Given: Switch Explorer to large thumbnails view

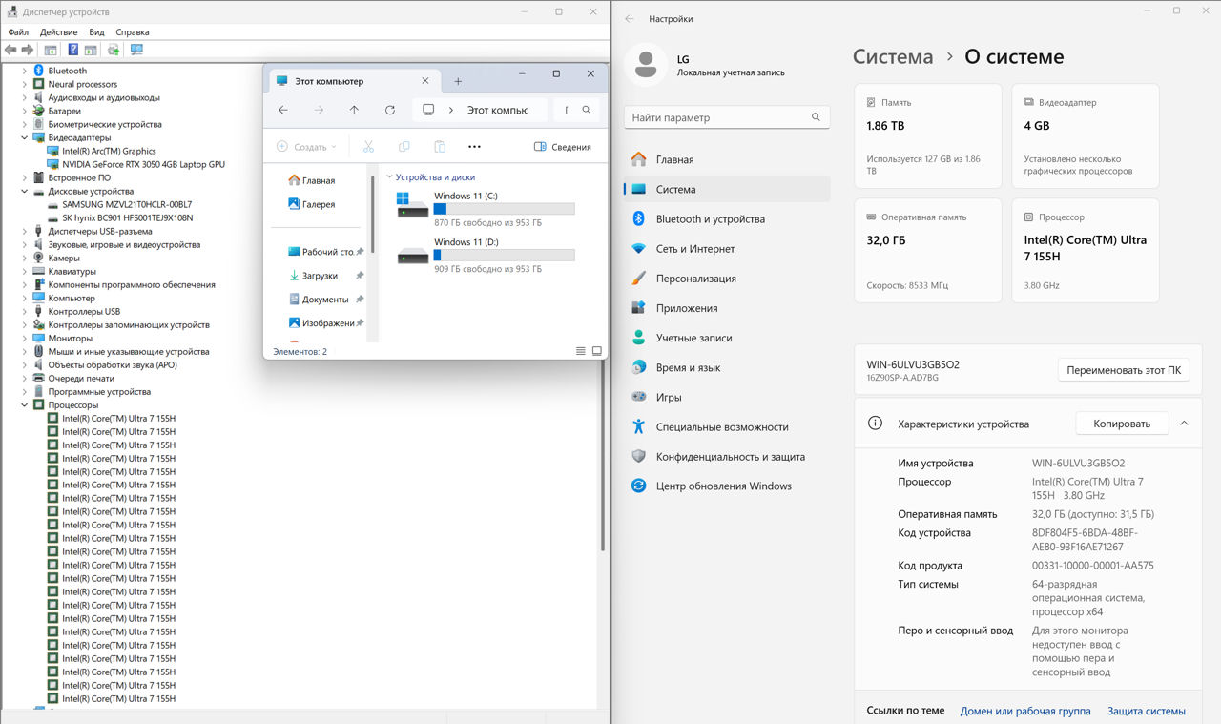Looking at the screenshot, I should [597, 351].
